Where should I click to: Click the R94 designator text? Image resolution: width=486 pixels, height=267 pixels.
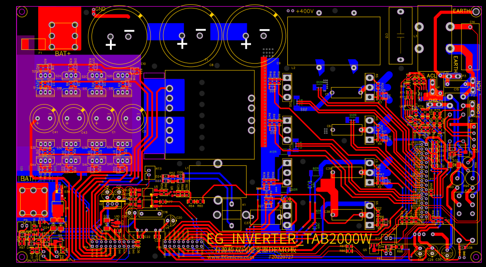coord(466,186)
